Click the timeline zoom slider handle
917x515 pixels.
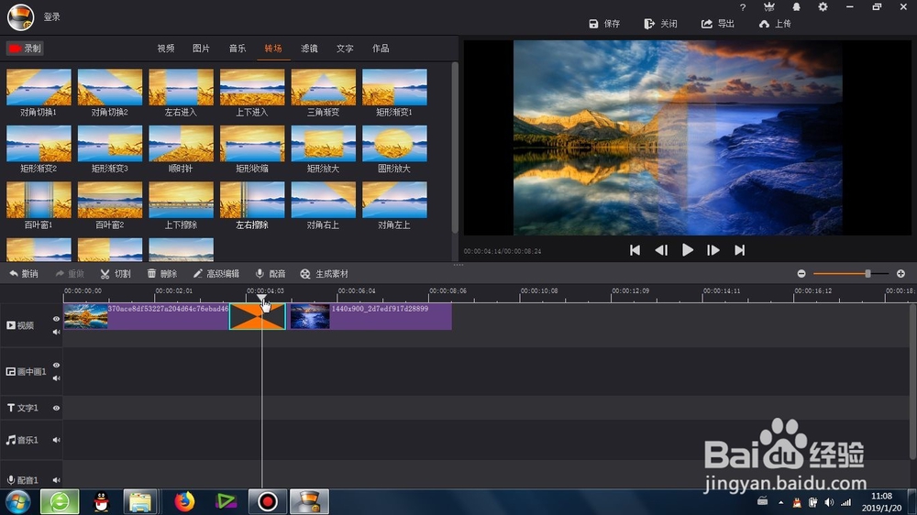coord(867,274)
